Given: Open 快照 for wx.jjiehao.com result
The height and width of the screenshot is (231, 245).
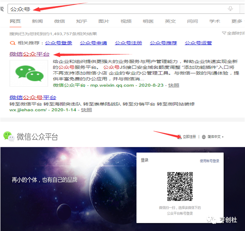Looking at the screenshot, I should tap(86, 110).
